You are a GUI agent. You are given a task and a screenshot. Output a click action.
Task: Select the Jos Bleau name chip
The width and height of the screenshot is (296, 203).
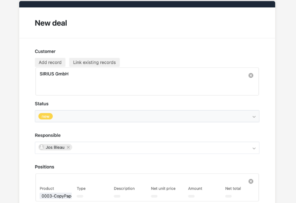pyautogui.click(x=55, y=147)
